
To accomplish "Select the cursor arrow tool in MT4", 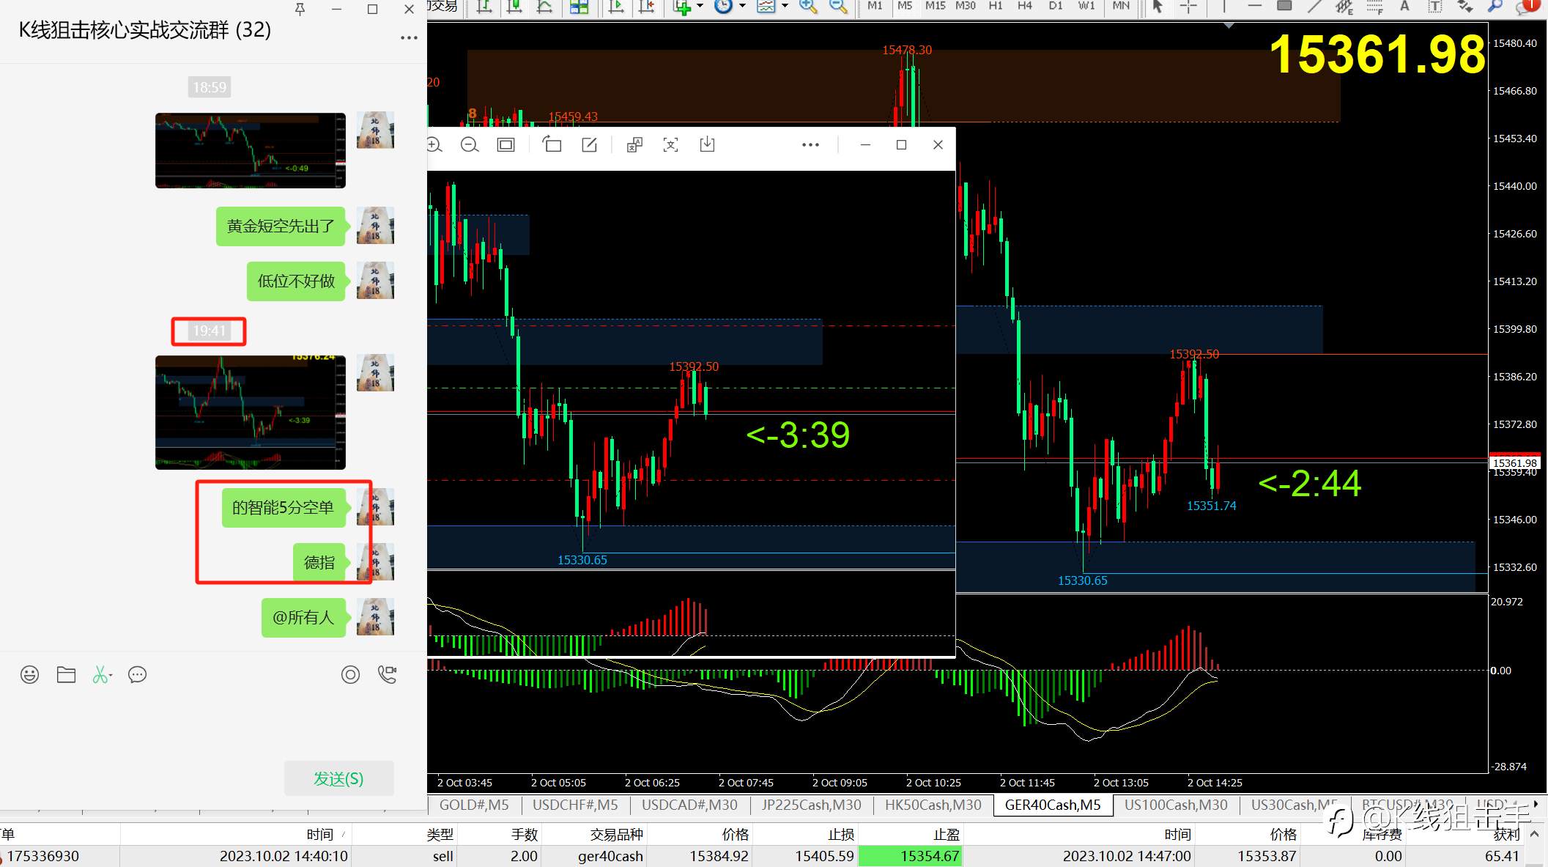I will point(1158,7).
